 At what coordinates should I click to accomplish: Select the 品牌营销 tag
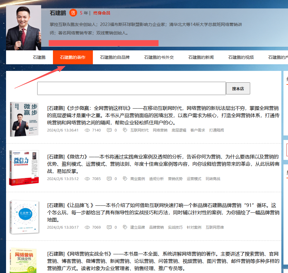156,227
